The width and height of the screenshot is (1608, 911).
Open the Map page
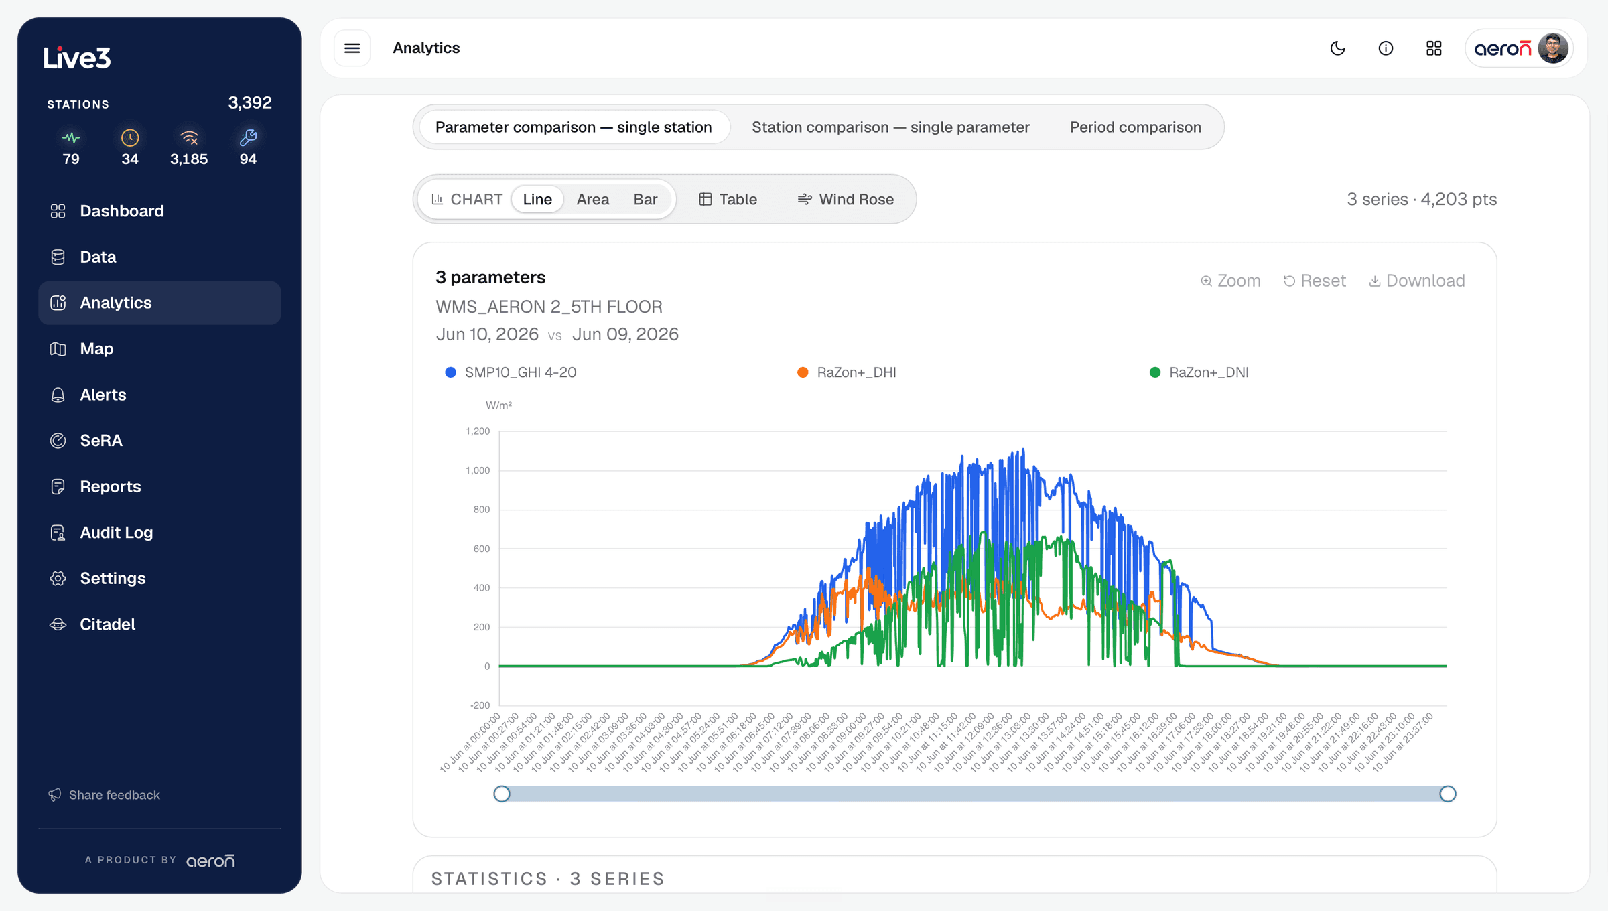[159, 348]
